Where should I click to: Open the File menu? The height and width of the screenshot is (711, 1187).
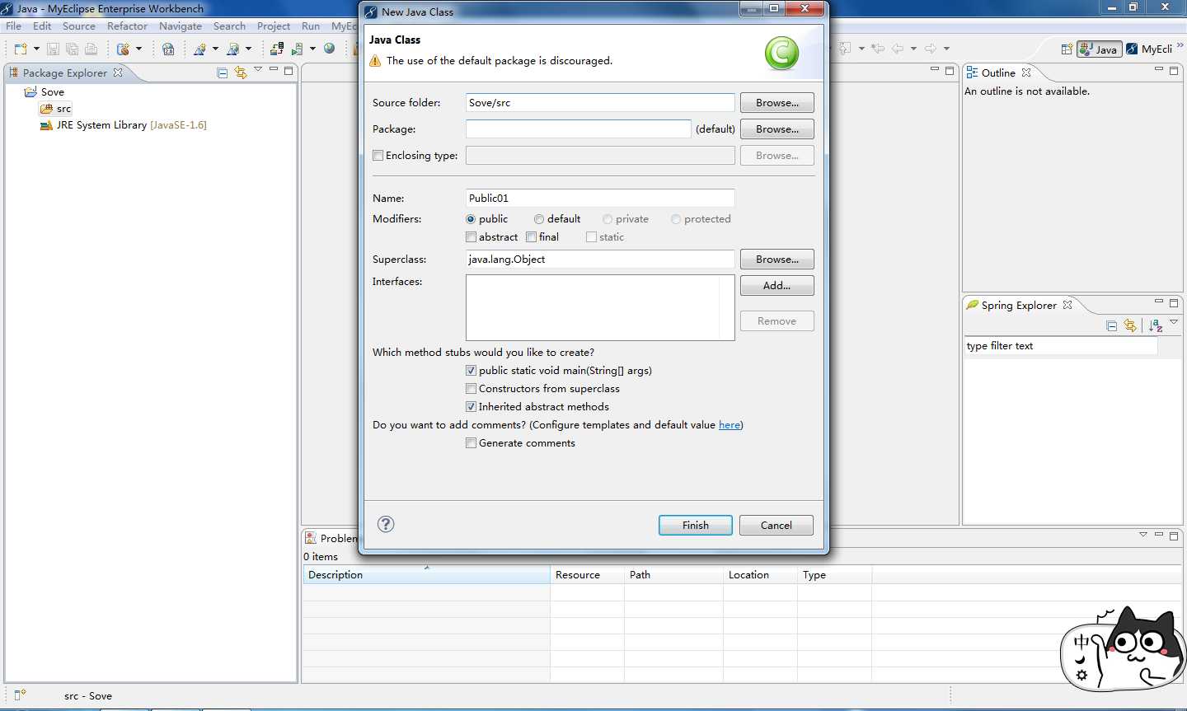(x=14, y=26)
